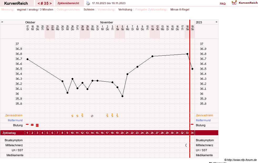
Task: Click right Zervixschleim row label
Action: (204, 115)
